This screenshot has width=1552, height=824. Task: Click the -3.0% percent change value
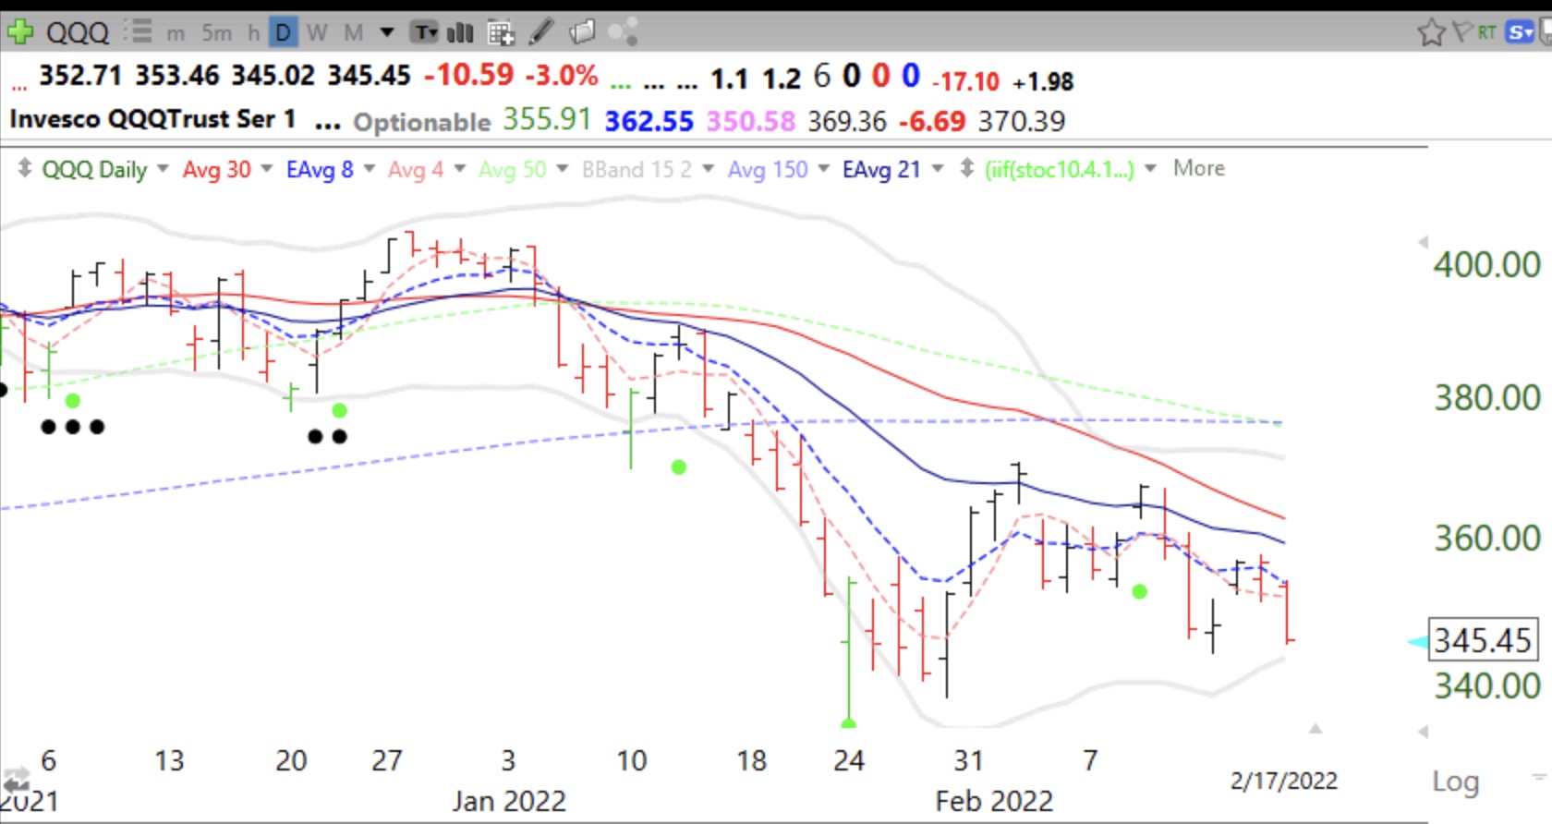click(x=562, y=75)
